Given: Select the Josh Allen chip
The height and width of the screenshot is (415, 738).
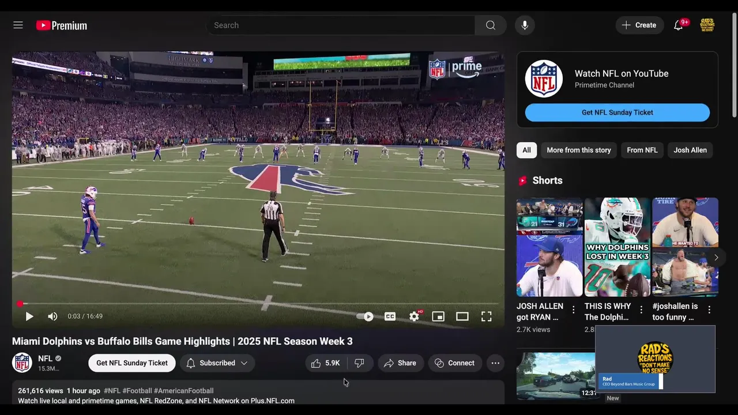Looking at the screenshot, I should tap(690, 150).
